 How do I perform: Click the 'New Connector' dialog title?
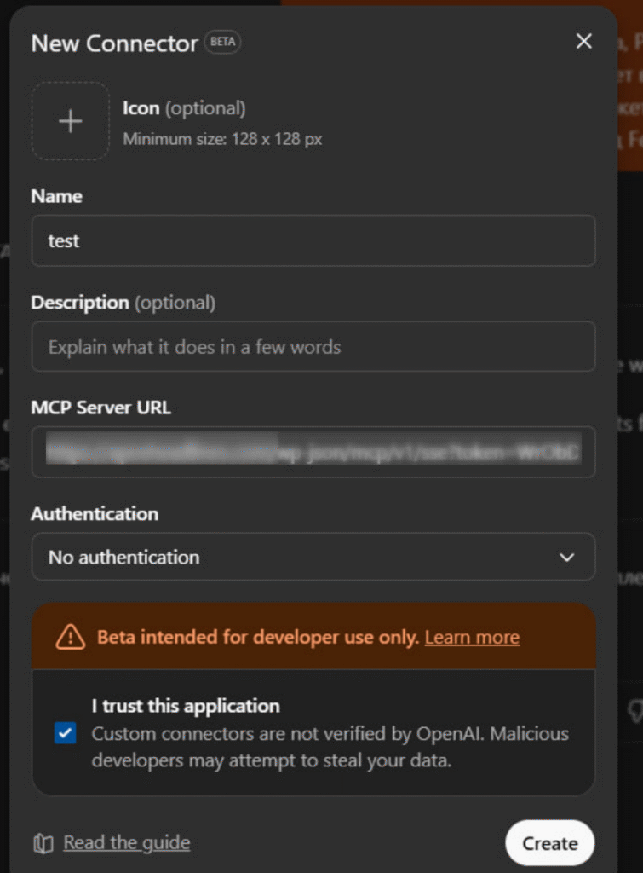(x=114, y=43)
